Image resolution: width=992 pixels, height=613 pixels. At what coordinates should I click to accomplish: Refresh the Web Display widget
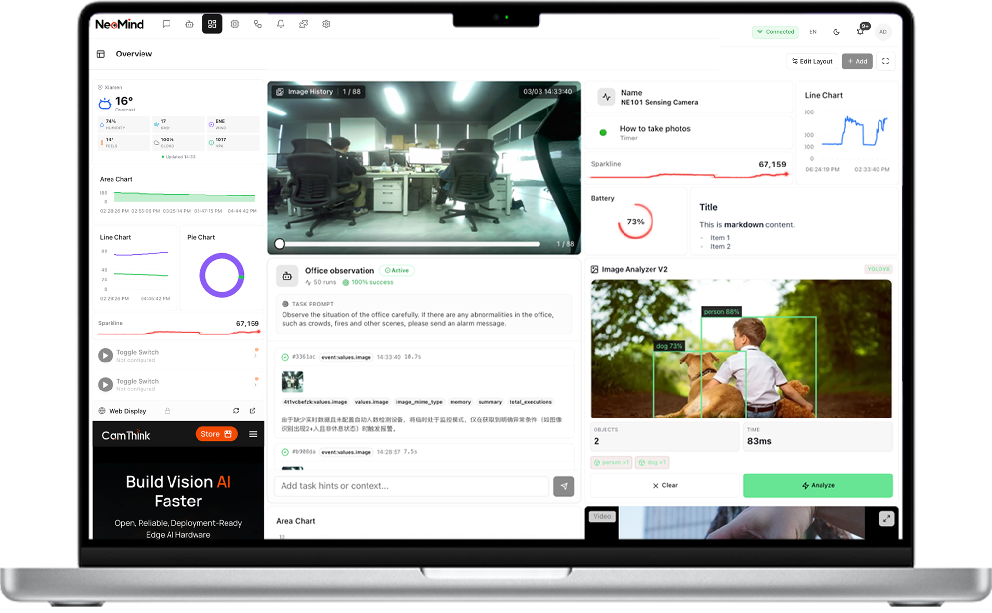click(236, 411)
